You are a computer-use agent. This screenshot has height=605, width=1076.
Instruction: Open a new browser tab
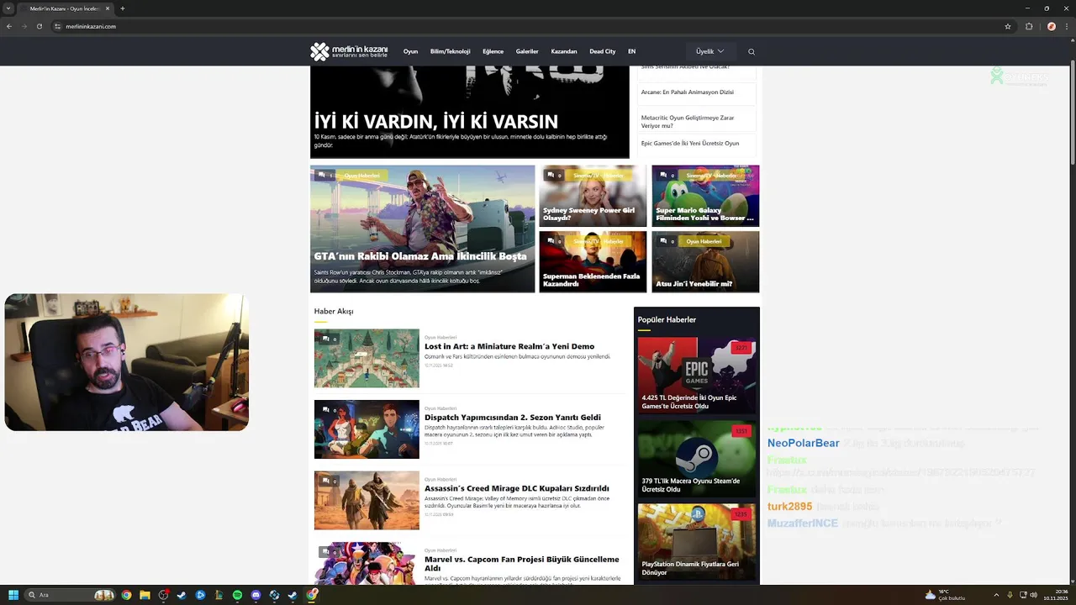coord(122,8)
